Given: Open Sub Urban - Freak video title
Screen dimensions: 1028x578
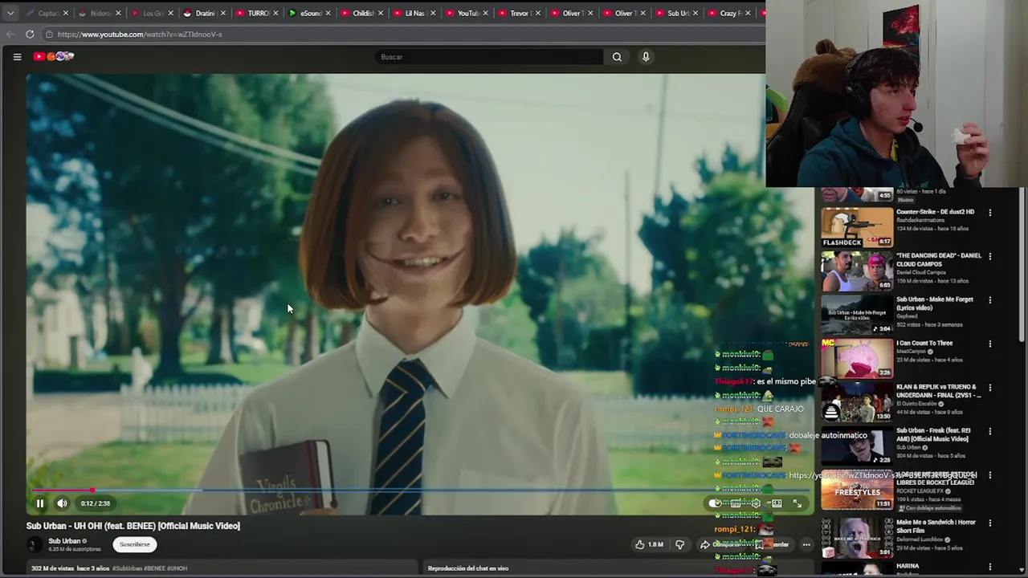Looking at the screenshot, I should tap(933, 434).
